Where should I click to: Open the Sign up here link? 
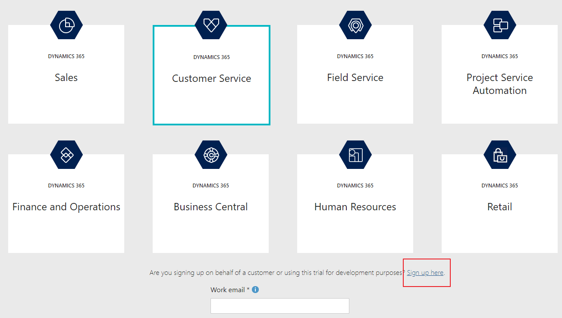(x=425, y=272)
